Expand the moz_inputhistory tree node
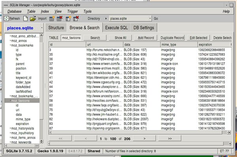 click(x=10, y=133)
